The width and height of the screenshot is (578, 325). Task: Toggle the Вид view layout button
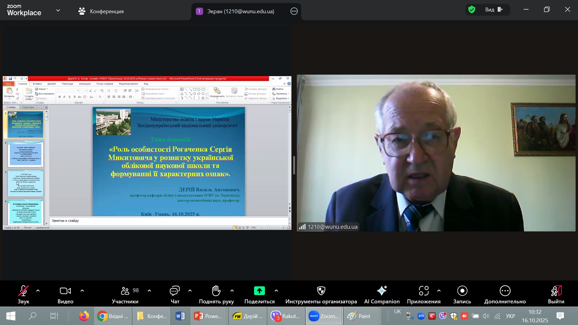tap(494, 10)
